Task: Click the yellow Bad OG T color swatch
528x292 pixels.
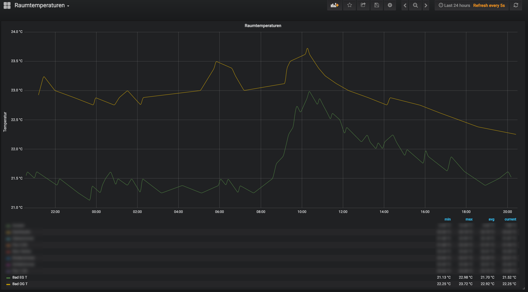Action: (x=8, y=284)
